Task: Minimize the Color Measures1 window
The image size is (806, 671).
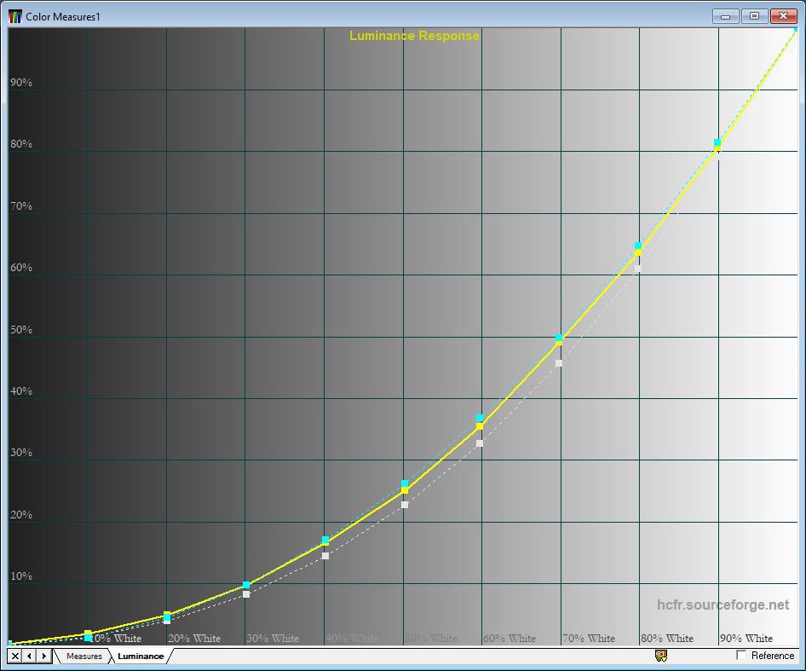Action: click(727, 15)
